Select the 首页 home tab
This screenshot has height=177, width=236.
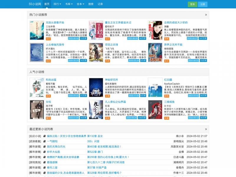click(47, 4)
